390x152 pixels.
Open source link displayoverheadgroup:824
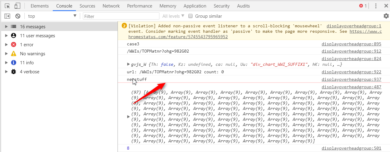(x=351, y=59)
